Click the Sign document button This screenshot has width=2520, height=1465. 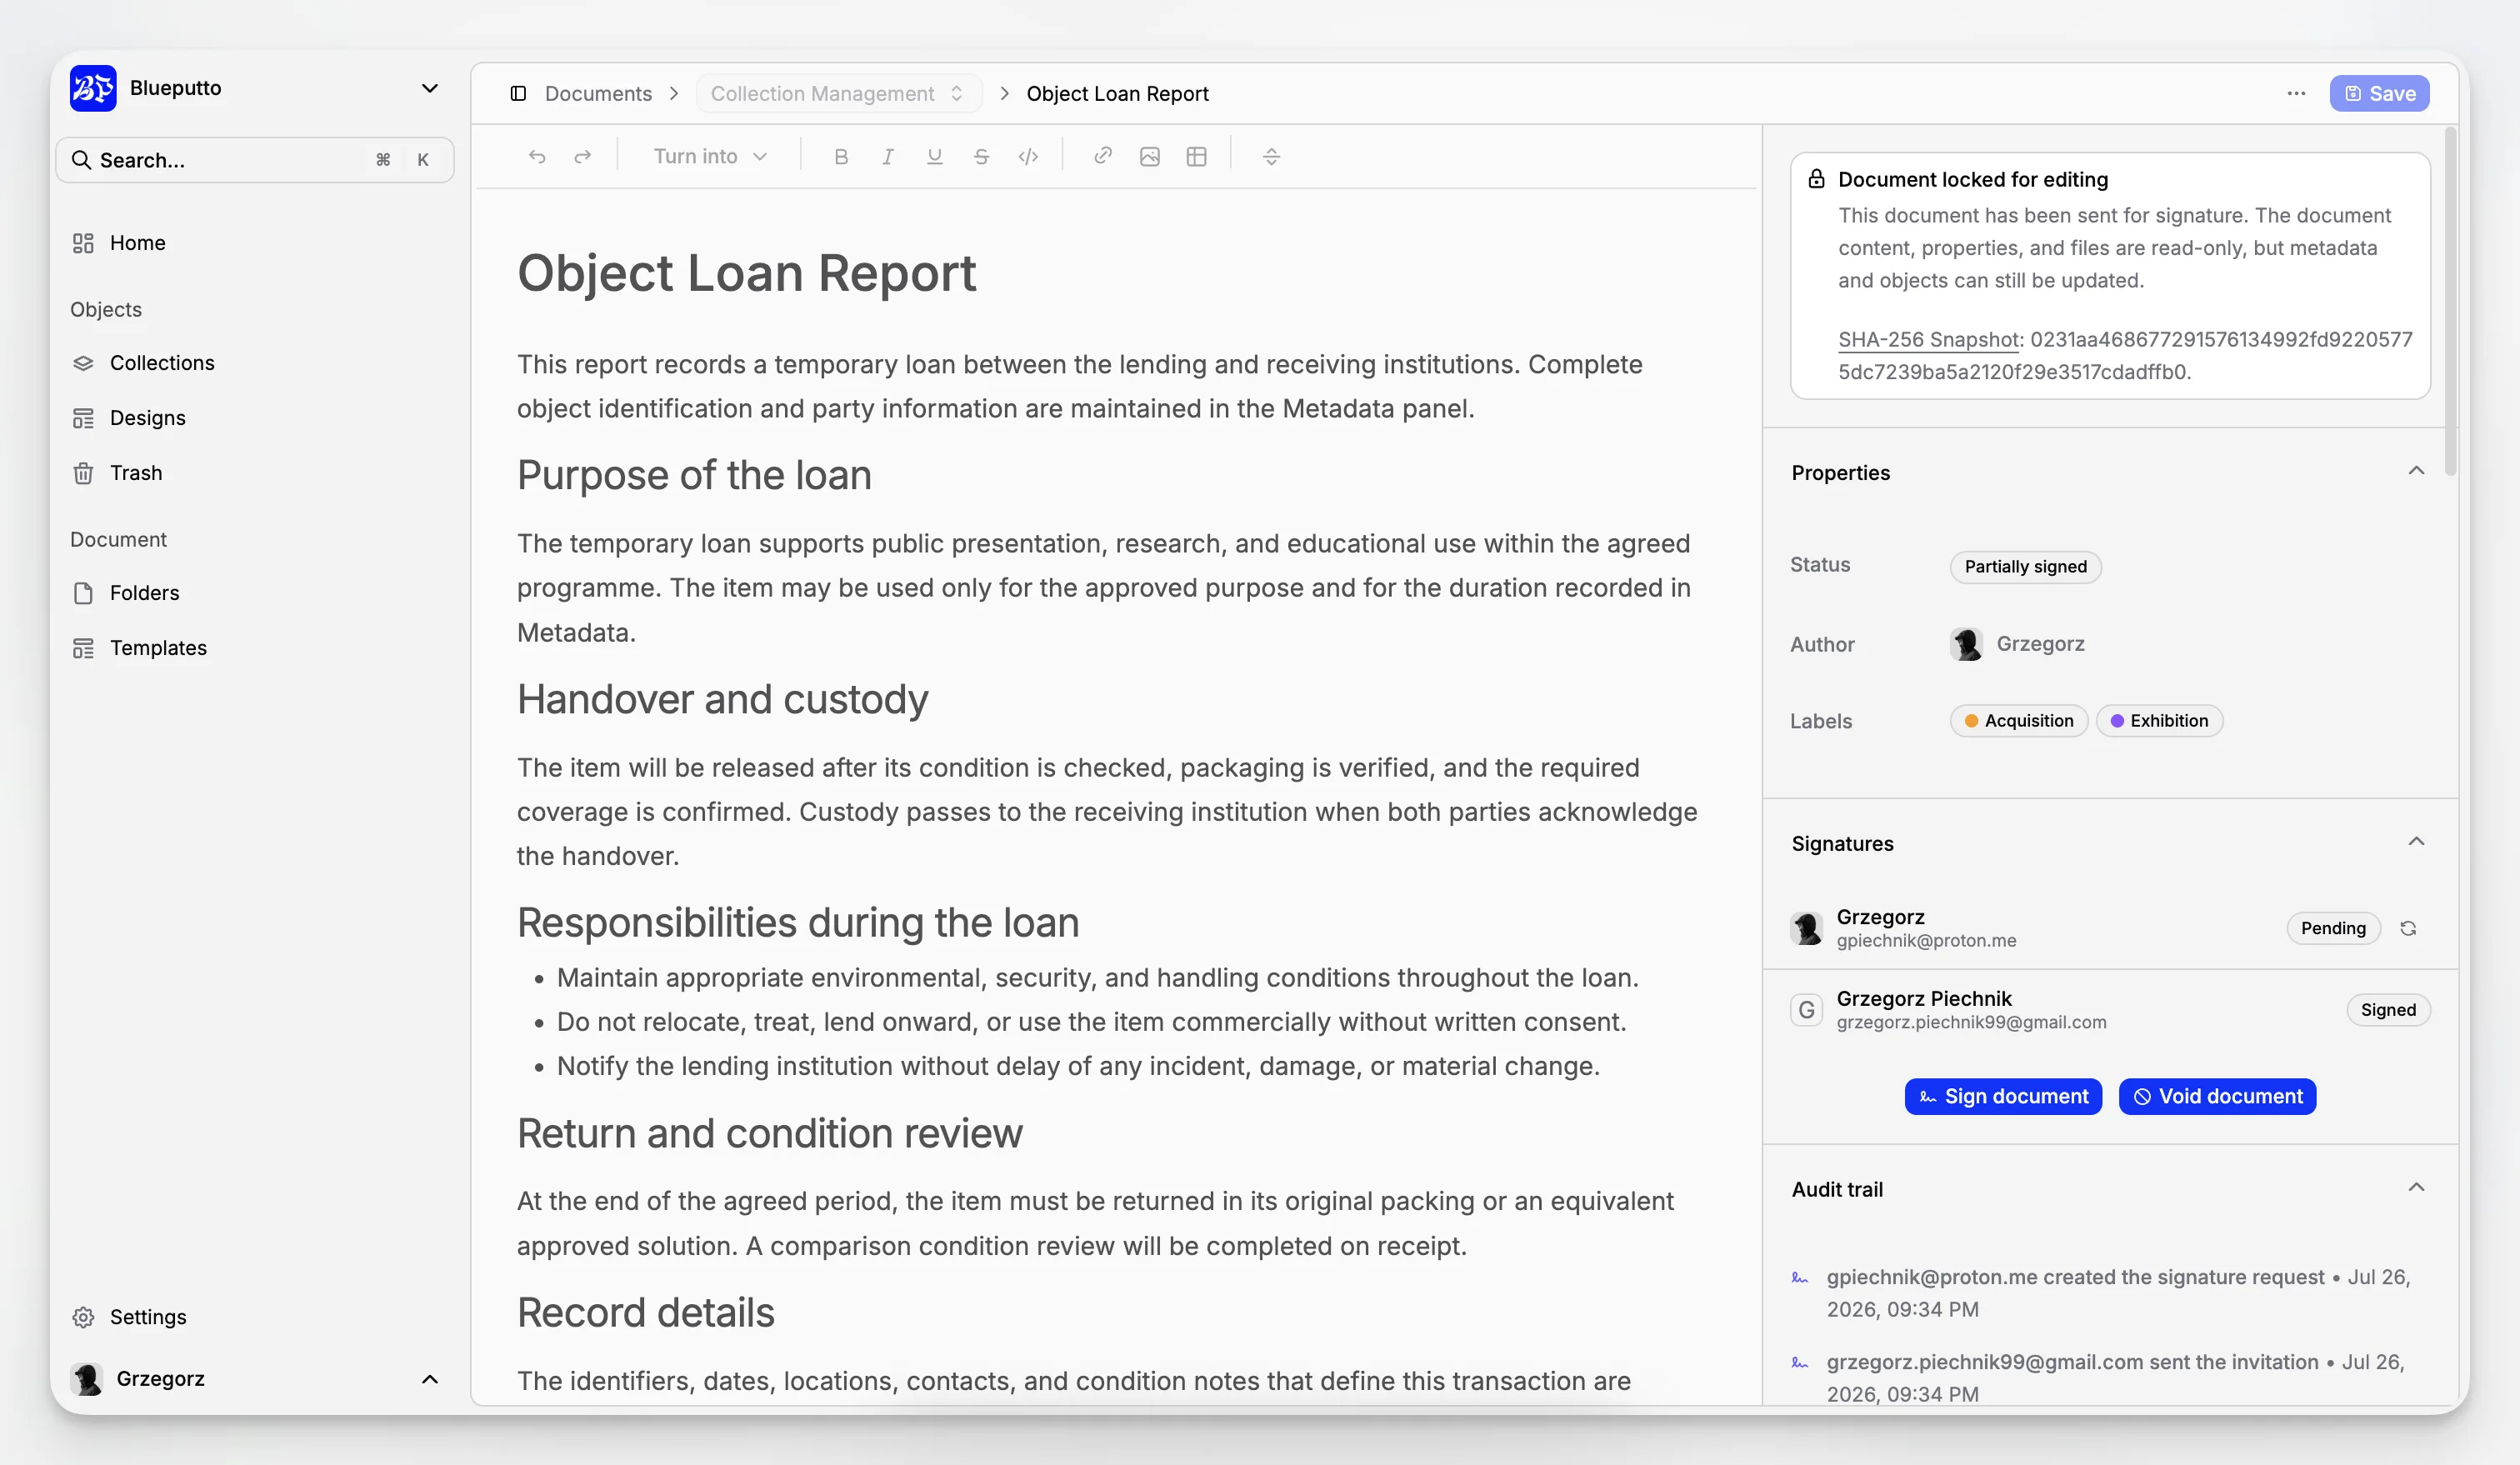tap(2003, 1097)
